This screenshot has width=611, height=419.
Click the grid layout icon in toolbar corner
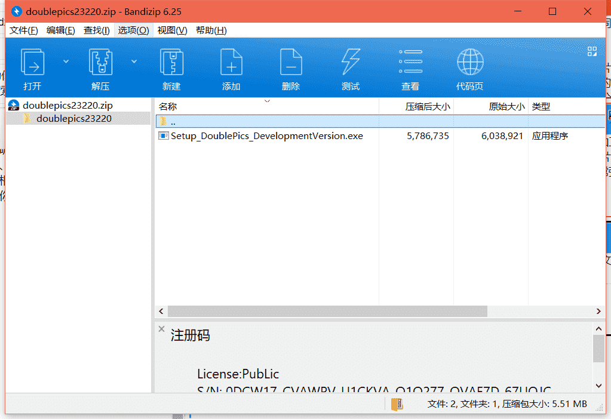click(592, 51)
